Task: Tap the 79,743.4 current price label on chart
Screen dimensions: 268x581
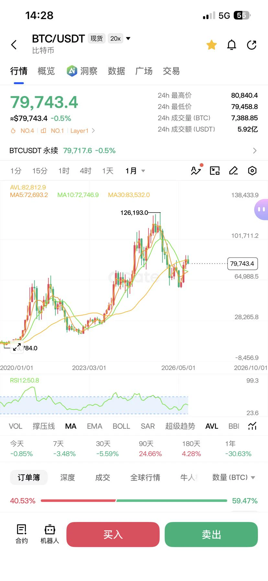Action: click(243, 264)
